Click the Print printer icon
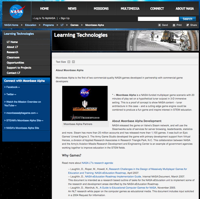The width and height of the screenshot is (200, 199). (174, 25)
